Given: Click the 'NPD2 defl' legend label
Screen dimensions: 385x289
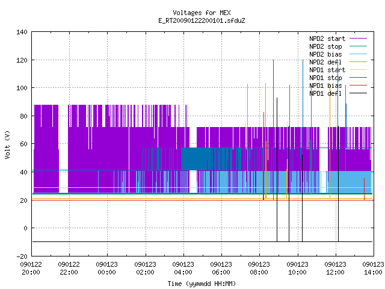Looking at the screenshot, I should pyautogui.click(x=325, y=62).
